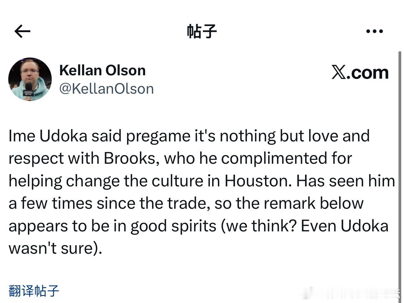This screenshot has height=303, width=404.
Task: Tap the back navigation chevron to return
Action: tap(21, 31)
